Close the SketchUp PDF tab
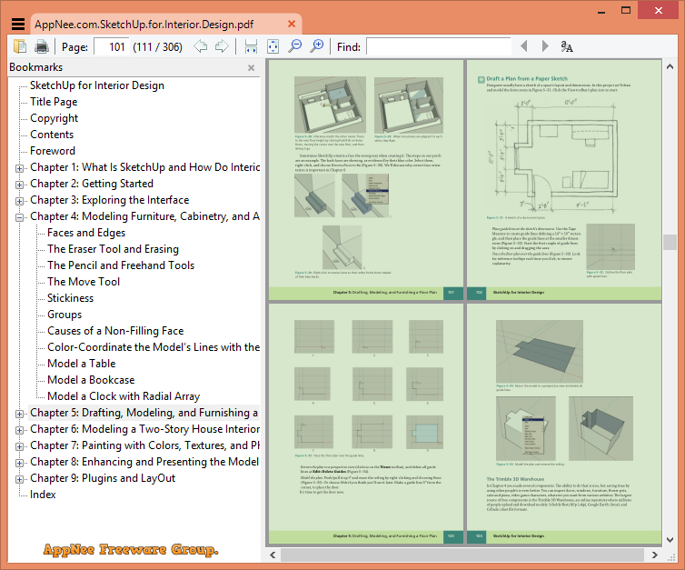 point(292,24)
